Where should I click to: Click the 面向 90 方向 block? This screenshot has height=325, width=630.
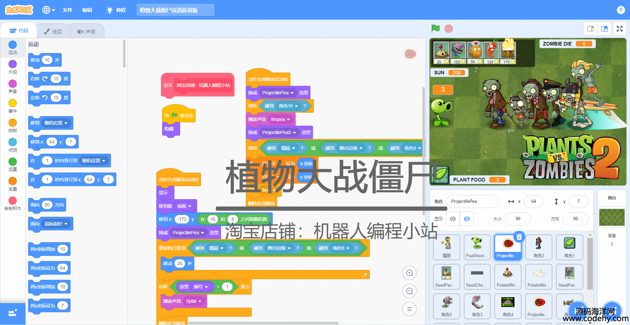click(x=47, y=205)
